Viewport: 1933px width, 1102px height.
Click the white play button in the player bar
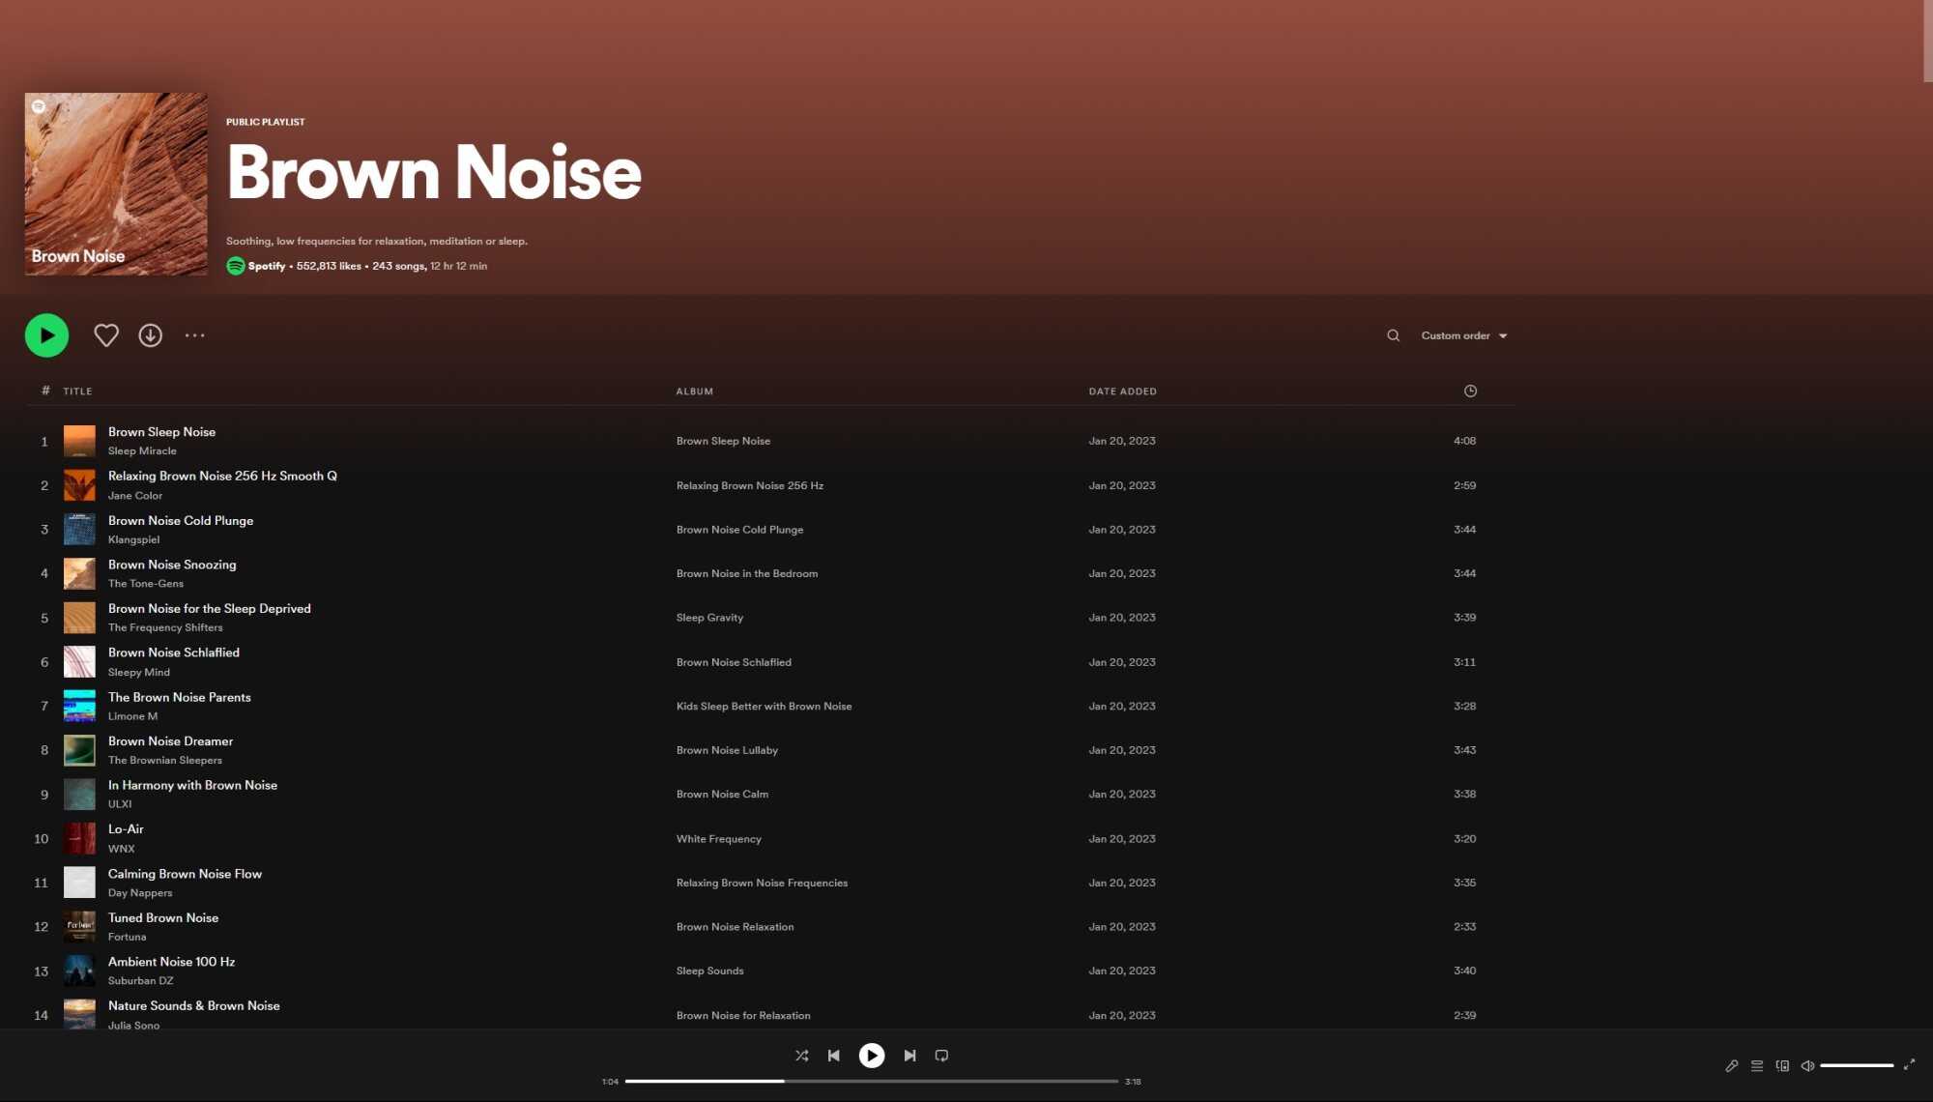tap(871, 1056)
